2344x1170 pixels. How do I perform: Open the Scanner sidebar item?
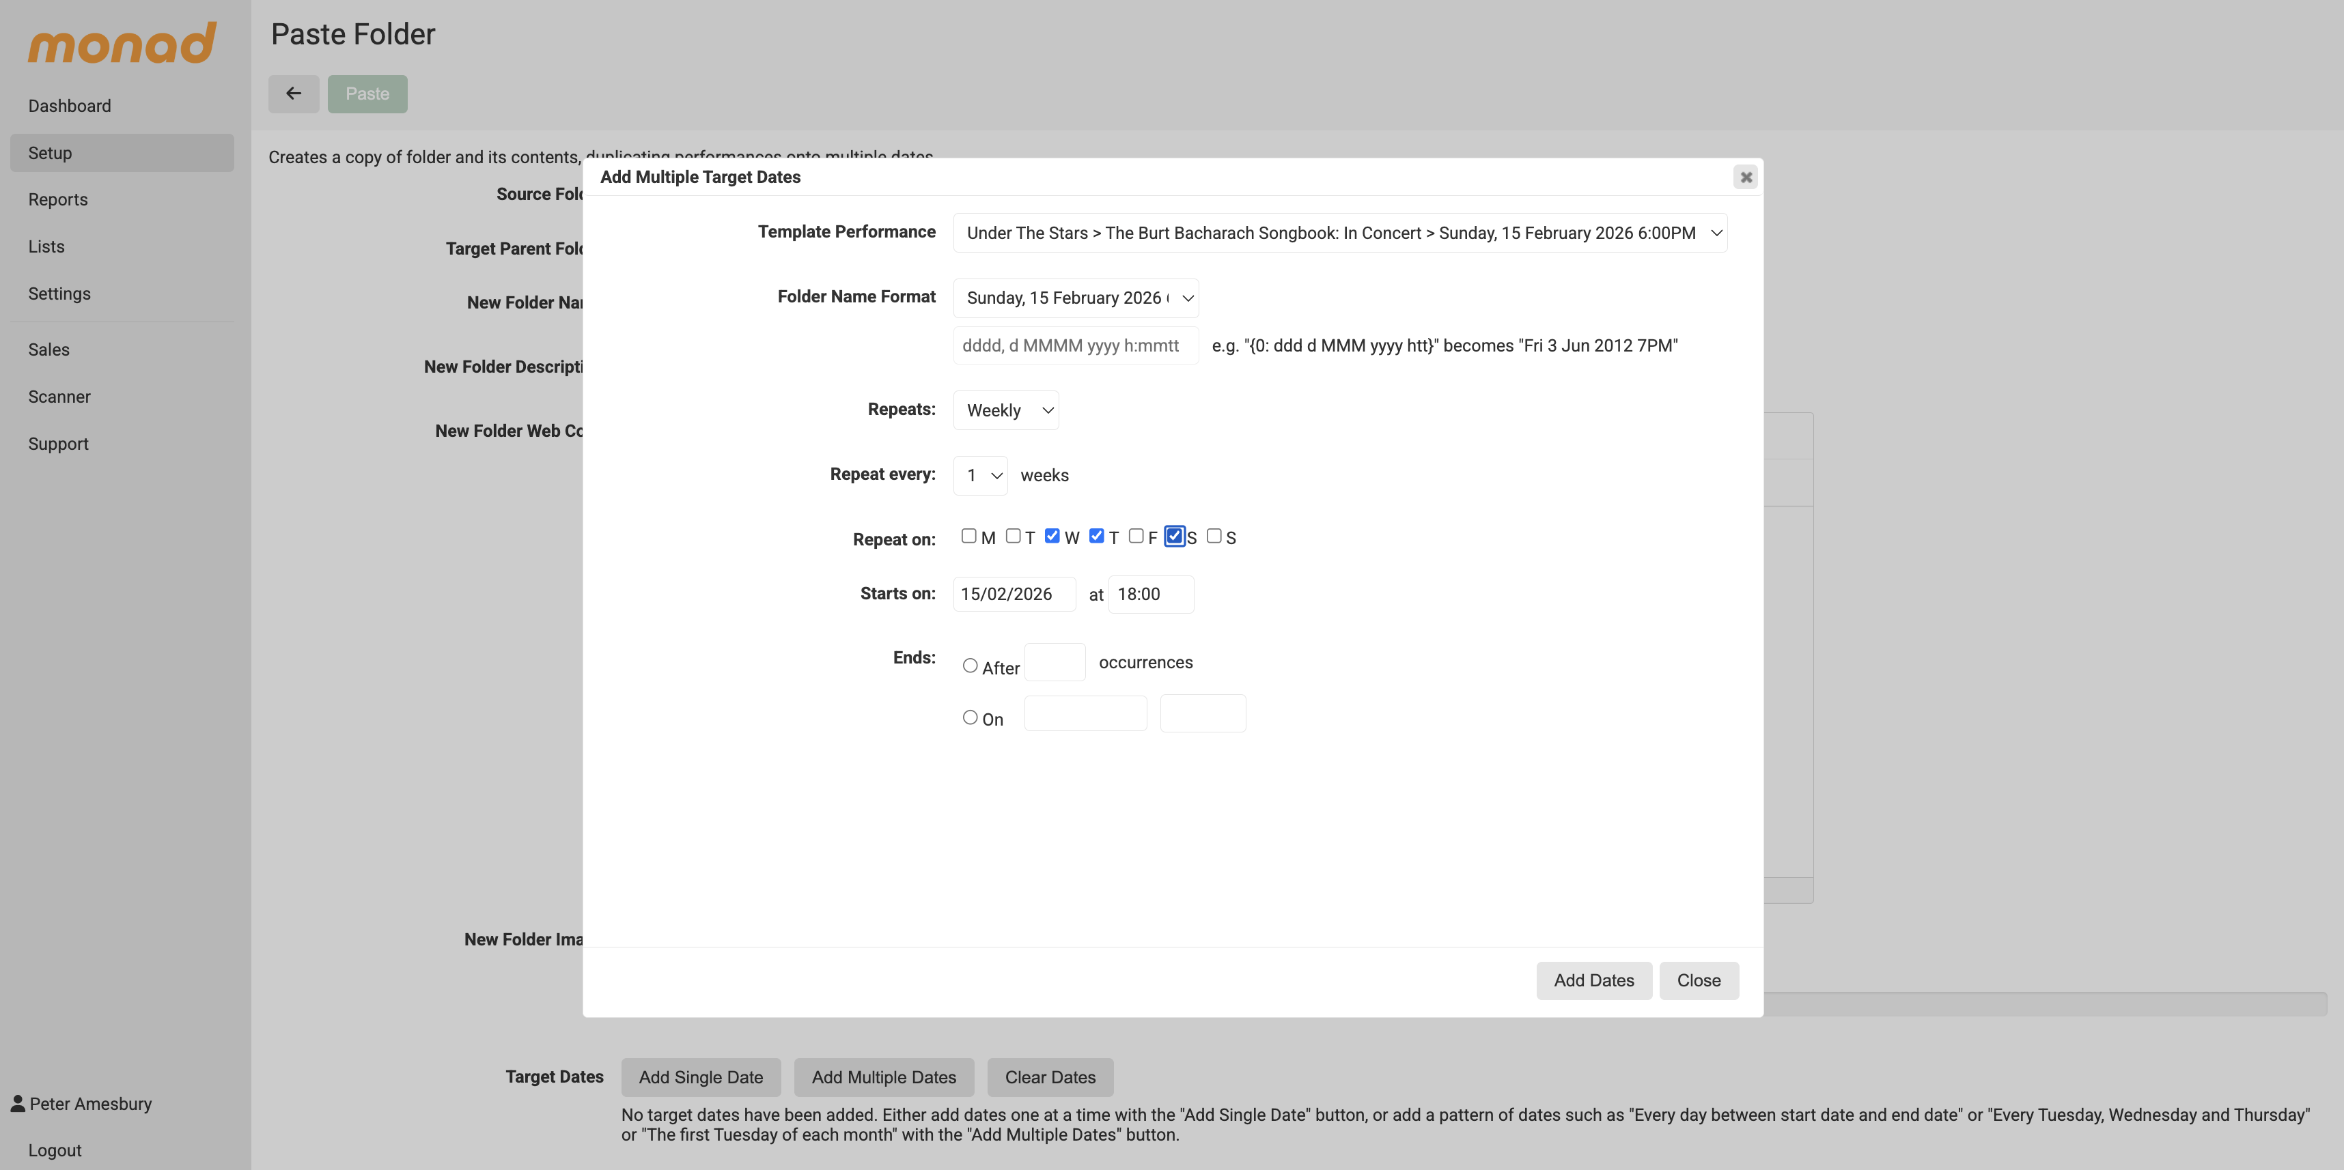[59, 397]
